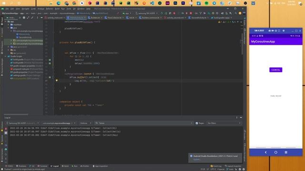Switch to the build.gradle (:app) editor tab
305x171 pixels.
pos(221,18)
